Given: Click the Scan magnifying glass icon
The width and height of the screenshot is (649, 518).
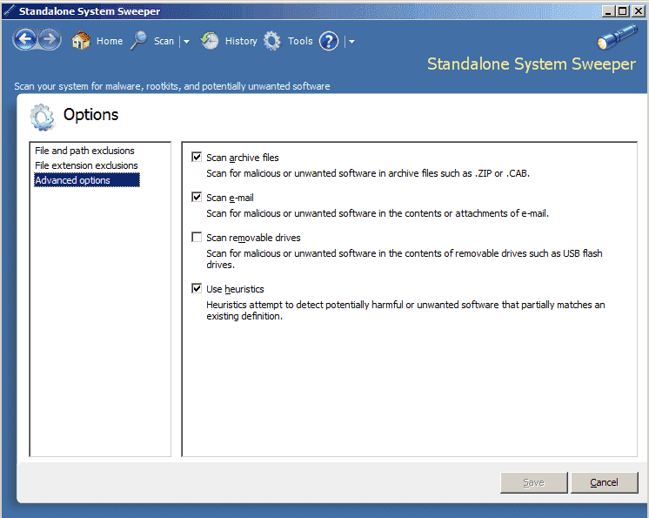Looking at the screenshot, I should pos(139,41).
